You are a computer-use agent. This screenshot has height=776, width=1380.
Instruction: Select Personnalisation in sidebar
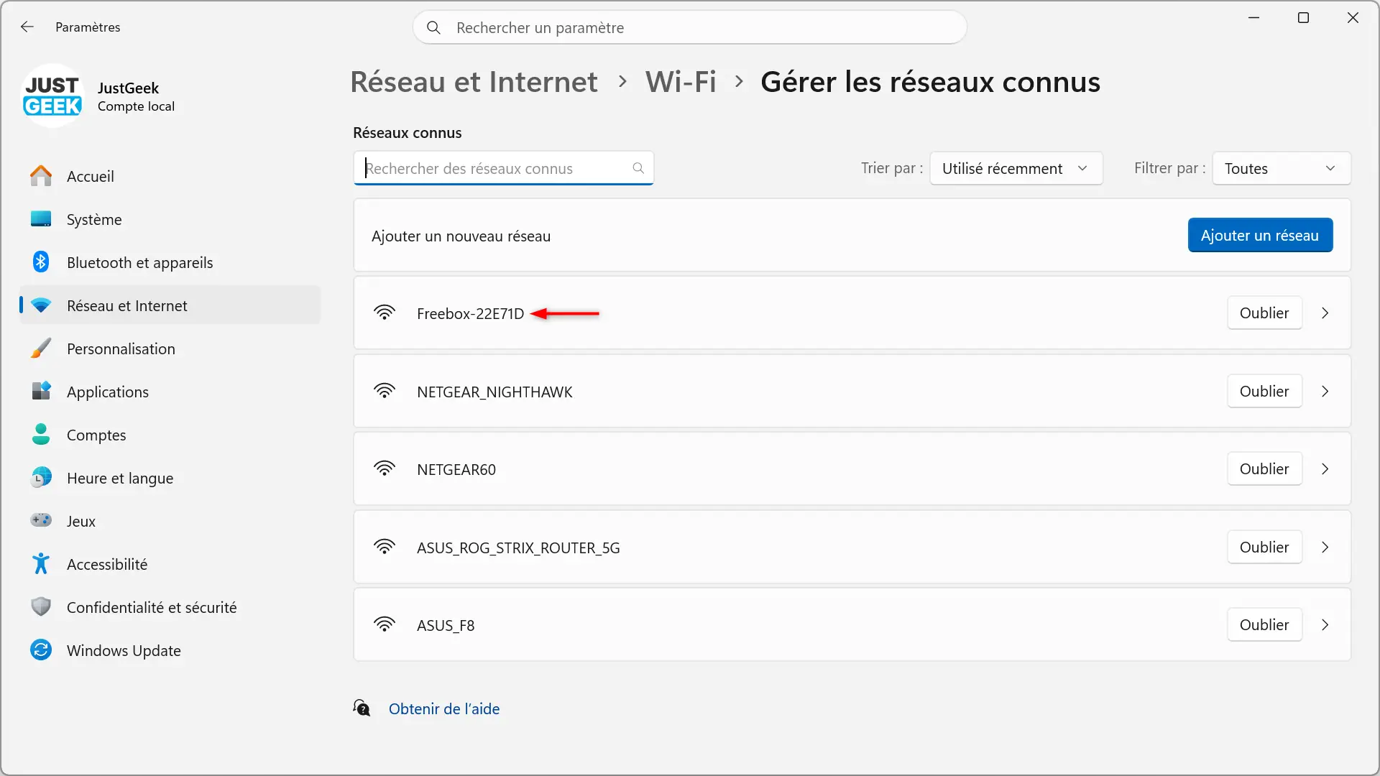coord(170,348)
